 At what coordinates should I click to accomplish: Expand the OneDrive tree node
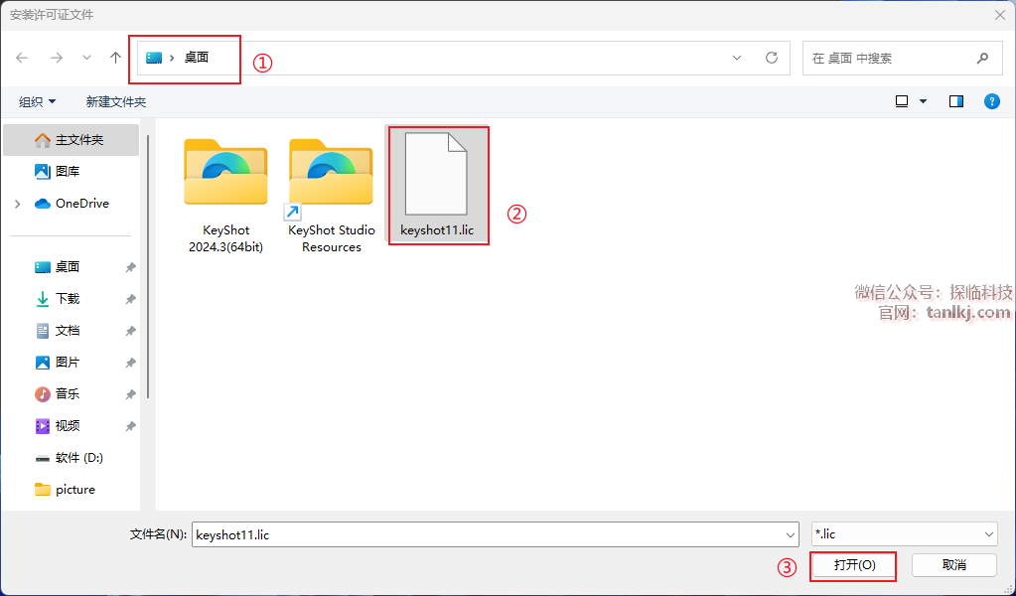[x=18, y=204]
